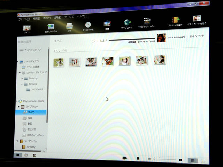Screen dimensions: 223x167
Task: Collapse the ローカル ディスク (C:) node
Action: click(20, 73)
